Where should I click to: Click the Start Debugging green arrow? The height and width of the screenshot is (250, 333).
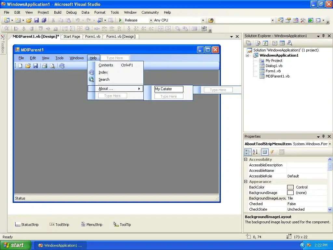[x=120, y=20]
